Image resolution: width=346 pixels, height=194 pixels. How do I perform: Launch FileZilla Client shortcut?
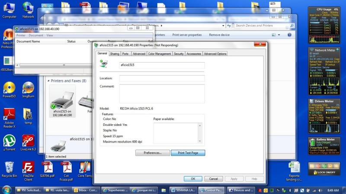28,171
